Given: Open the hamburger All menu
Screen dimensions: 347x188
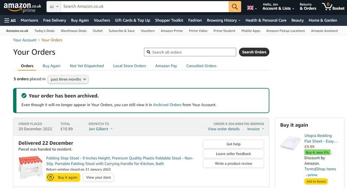Looking at the screenshot, I should coord(10,20).
